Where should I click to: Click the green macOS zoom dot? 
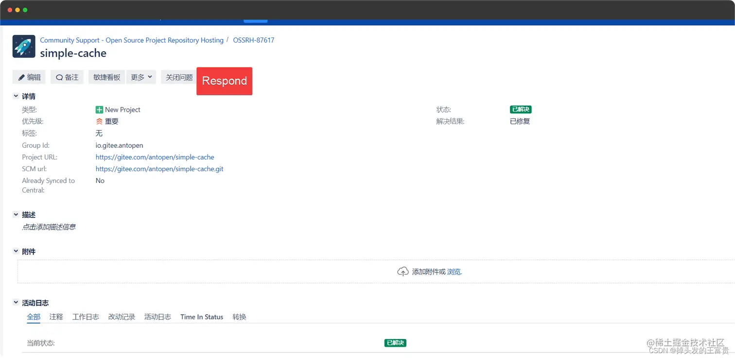tap(25, 10)
